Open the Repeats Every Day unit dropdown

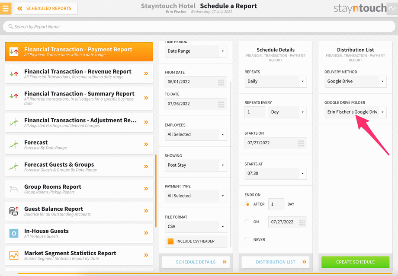(x=287, y=112)
